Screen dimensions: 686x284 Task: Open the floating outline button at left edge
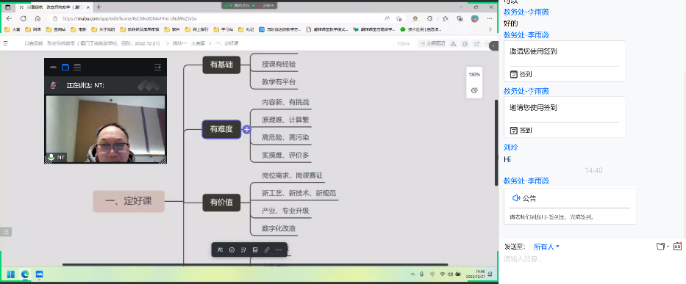click(6, 232)
